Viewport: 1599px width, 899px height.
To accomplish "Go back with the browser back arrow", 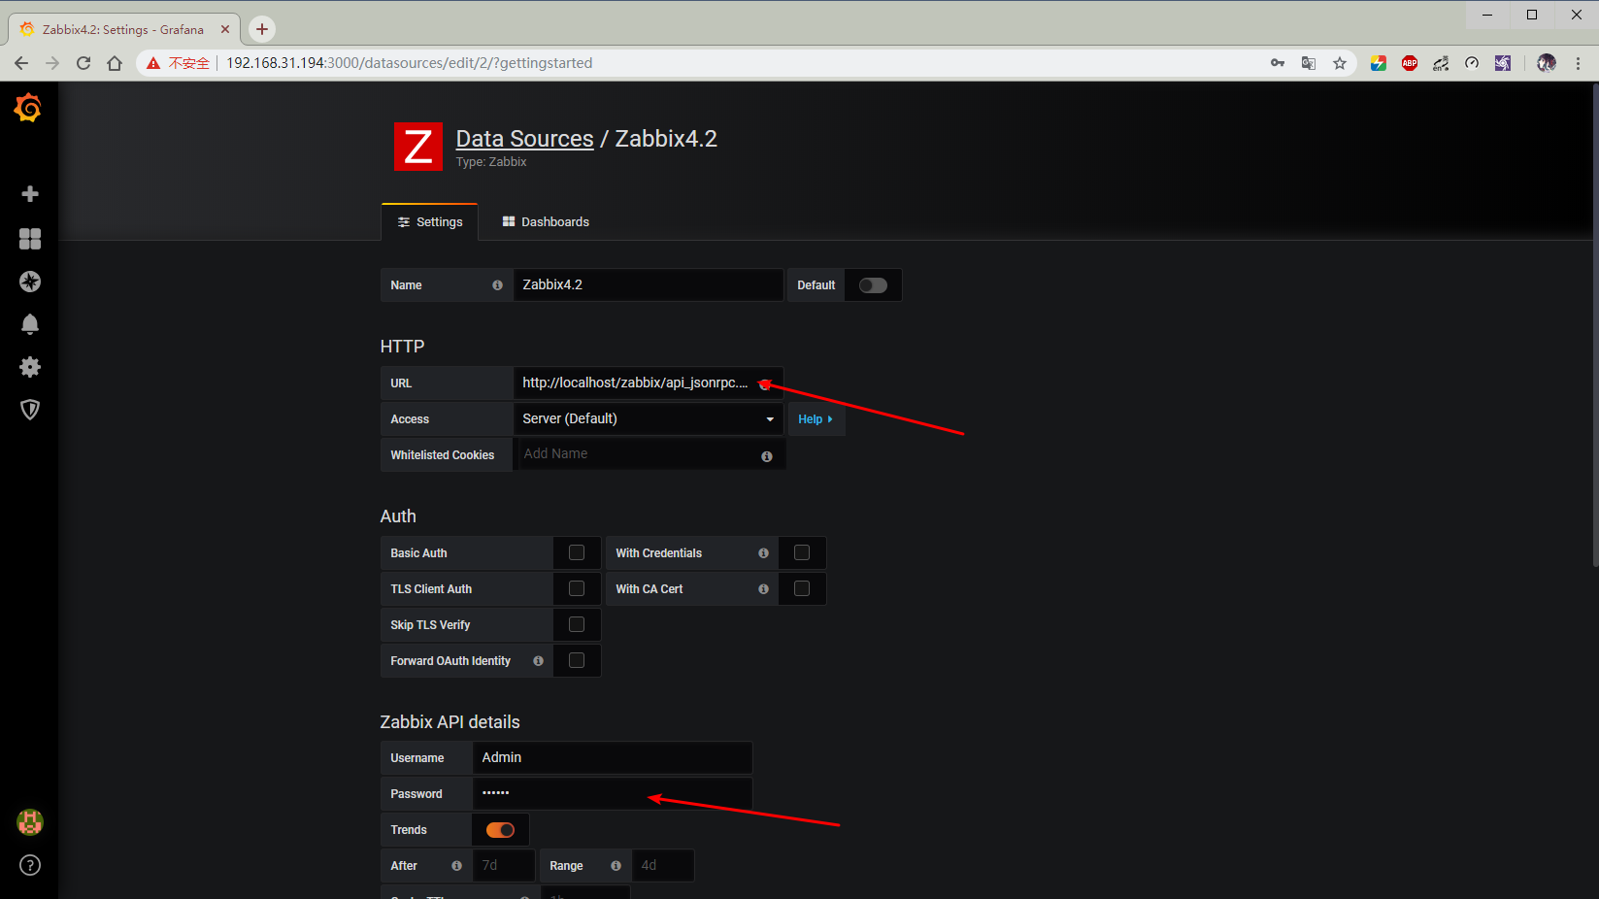I will [x=21, y=63].
